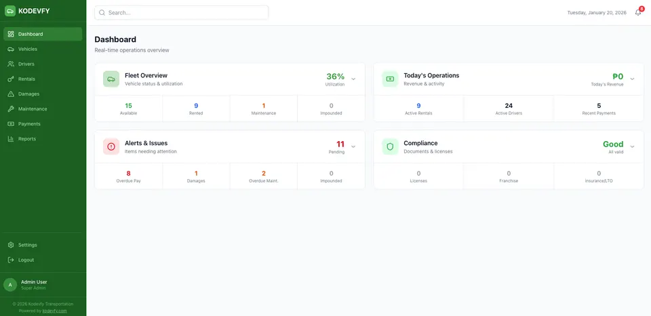651x316 pixels.
Task: Click the Kodevfy car logo icon
Action: (x=10, y=11)
